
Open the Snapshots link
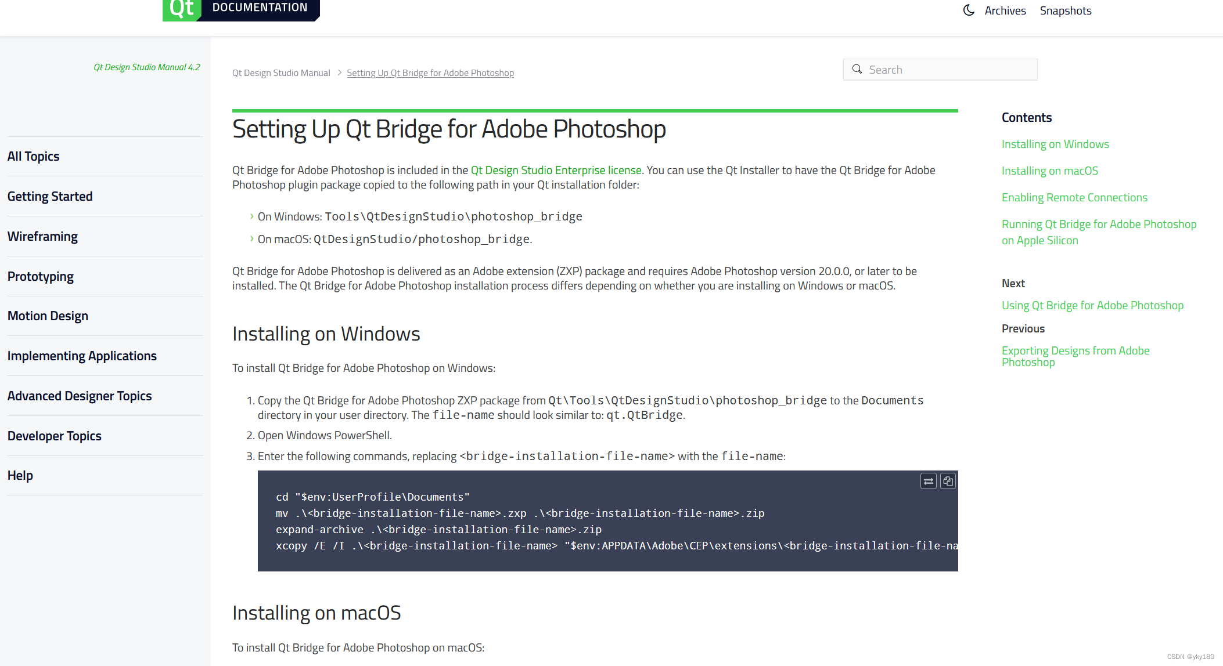[x=1066, y=10]
